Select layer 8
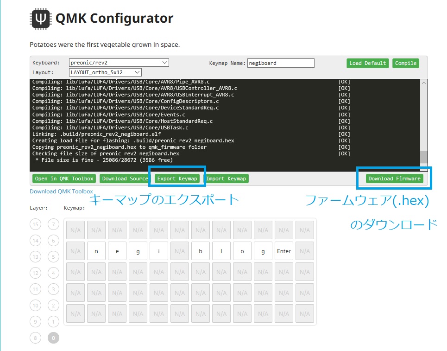Image resolution: width=447 pixels, height=351 pixels. click(x=35, y=338)
